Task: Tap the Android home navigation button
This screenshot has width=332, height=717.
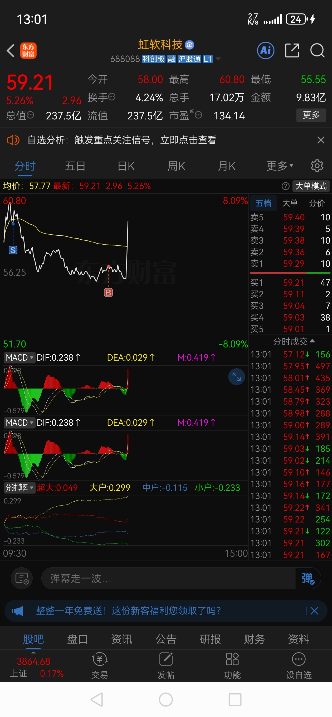Action: [x=166, y=699]
